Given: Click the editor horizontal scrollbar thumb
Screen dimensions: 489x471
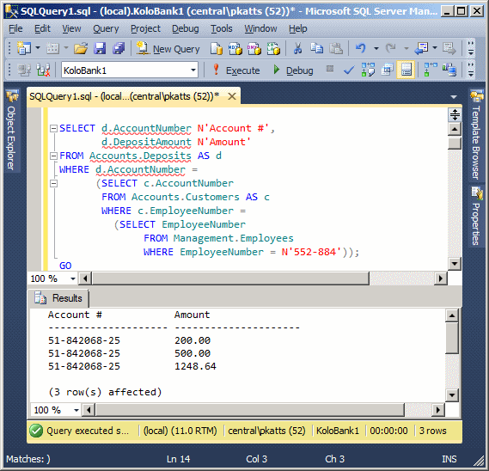Looking at the screenshot, I should pyautogui.click(x=230, y=278).
